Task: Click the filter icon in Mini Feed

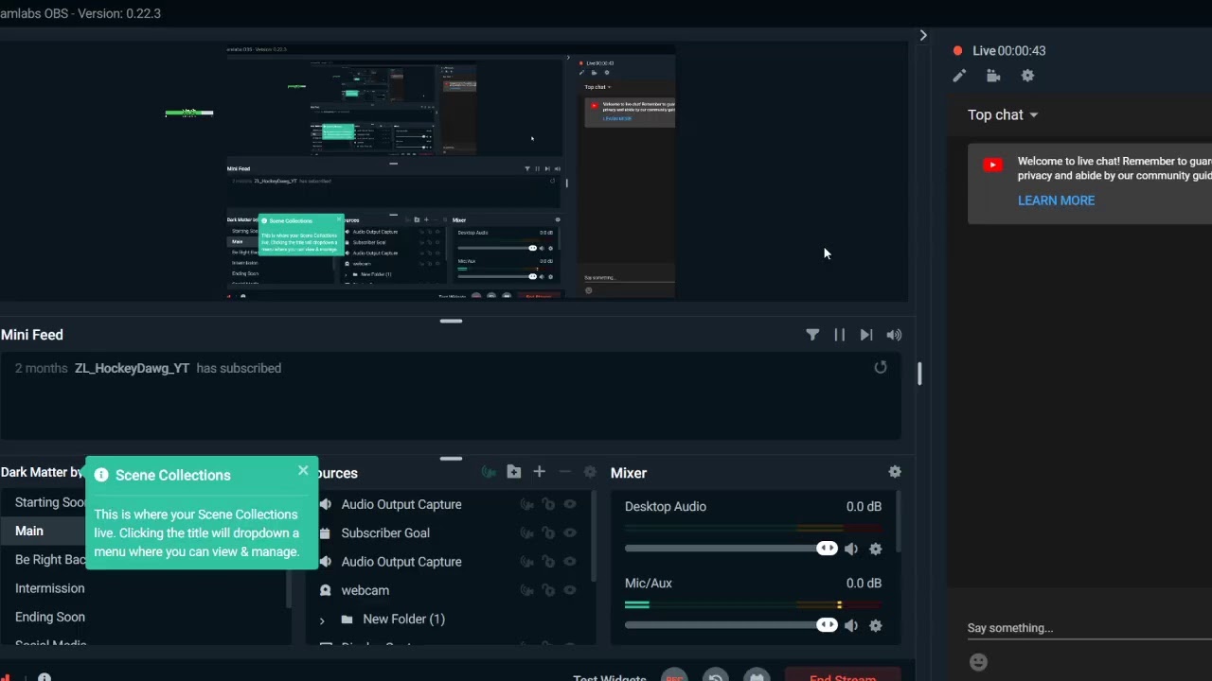Action: point(812,335)
